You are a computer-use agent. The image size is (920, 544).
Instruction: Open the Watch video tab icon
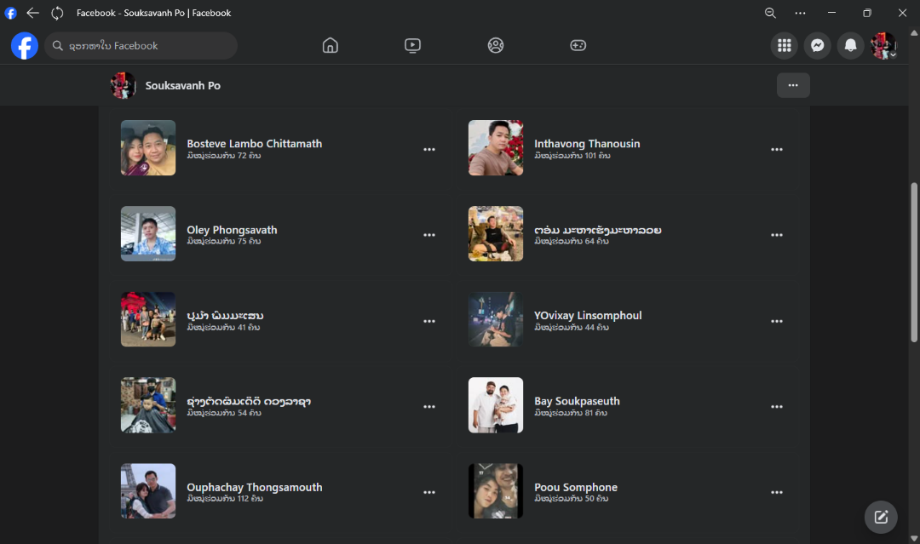tap(412, 46)
